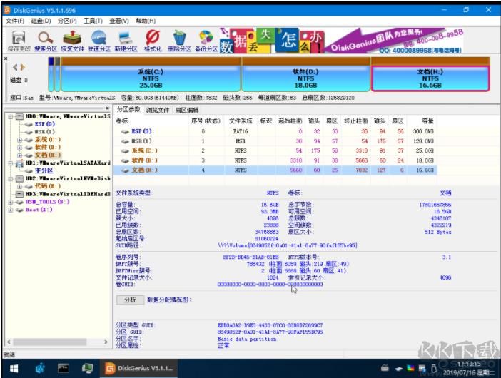Image resolution: width=501 pixels, height=378 pixels.
Task: Select the 软件(D:) row in partition table
Action: (x=275, y=160)
